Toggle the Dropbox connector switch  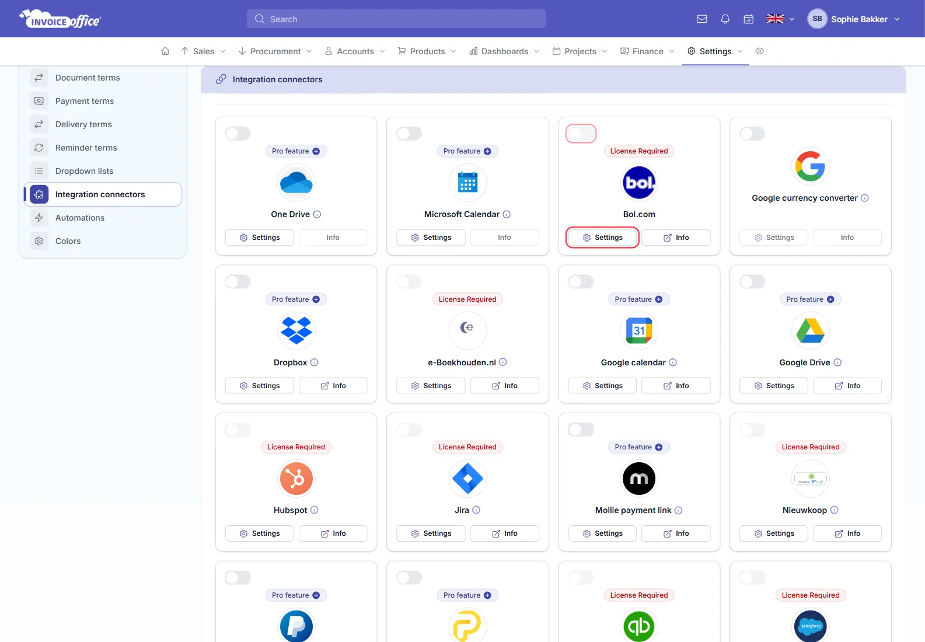click(x=238, y=282)
